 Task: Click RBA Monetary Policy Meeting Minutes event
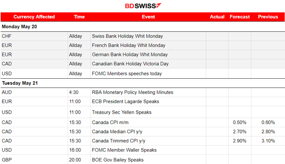tap(133, 92)
